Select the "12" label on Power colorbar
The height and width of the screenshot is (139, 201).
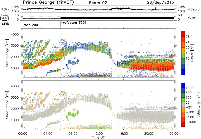coord(187,59)
